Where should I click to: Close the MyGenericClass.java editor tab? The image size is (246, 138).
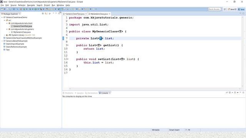(109, 14)
